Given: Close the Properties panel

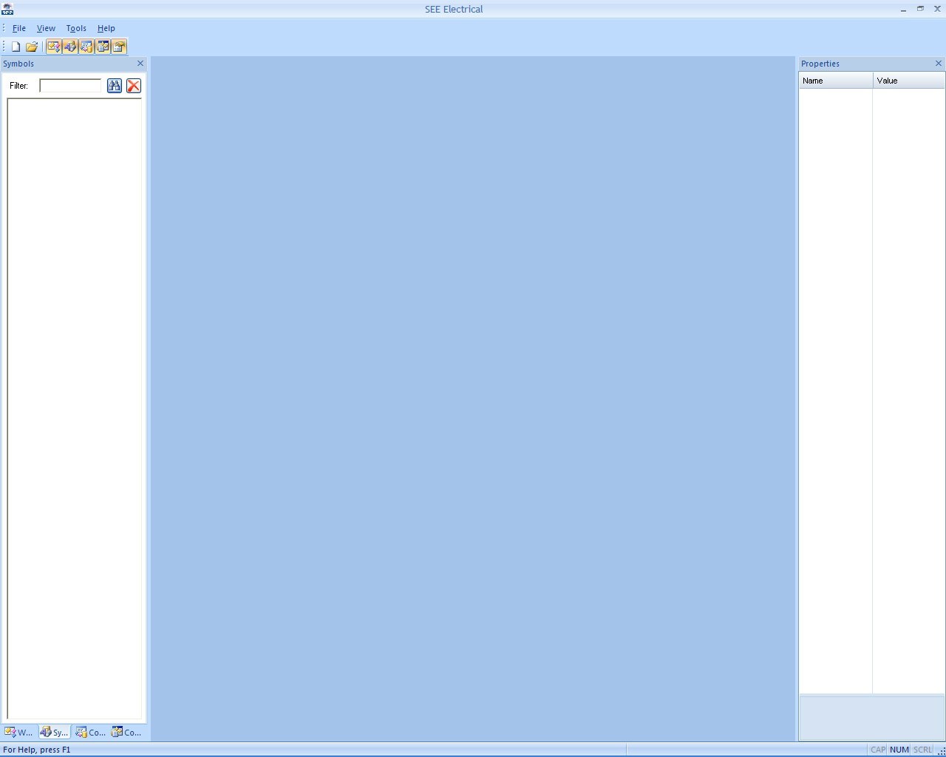Looking at the screenshot, I should click(x=939, y=64).
